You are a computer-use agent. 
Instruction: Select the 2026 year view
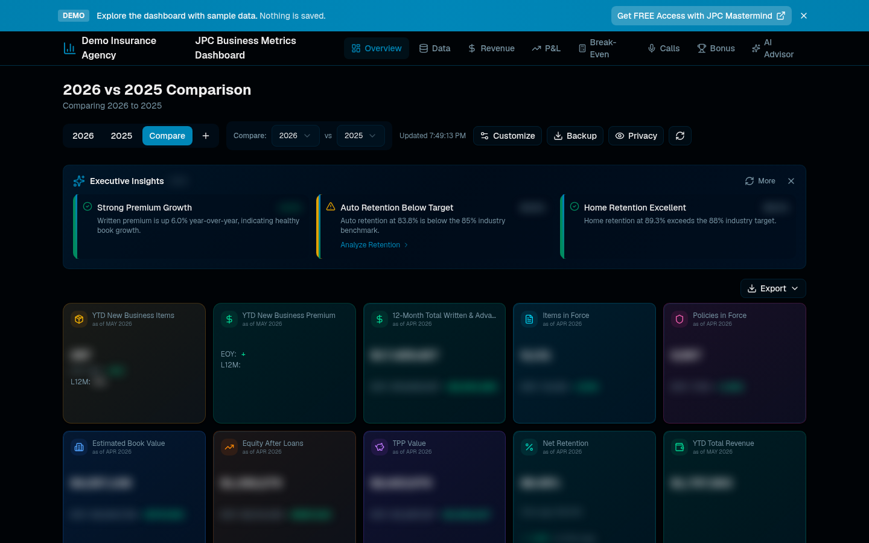(x=83, y=136)
